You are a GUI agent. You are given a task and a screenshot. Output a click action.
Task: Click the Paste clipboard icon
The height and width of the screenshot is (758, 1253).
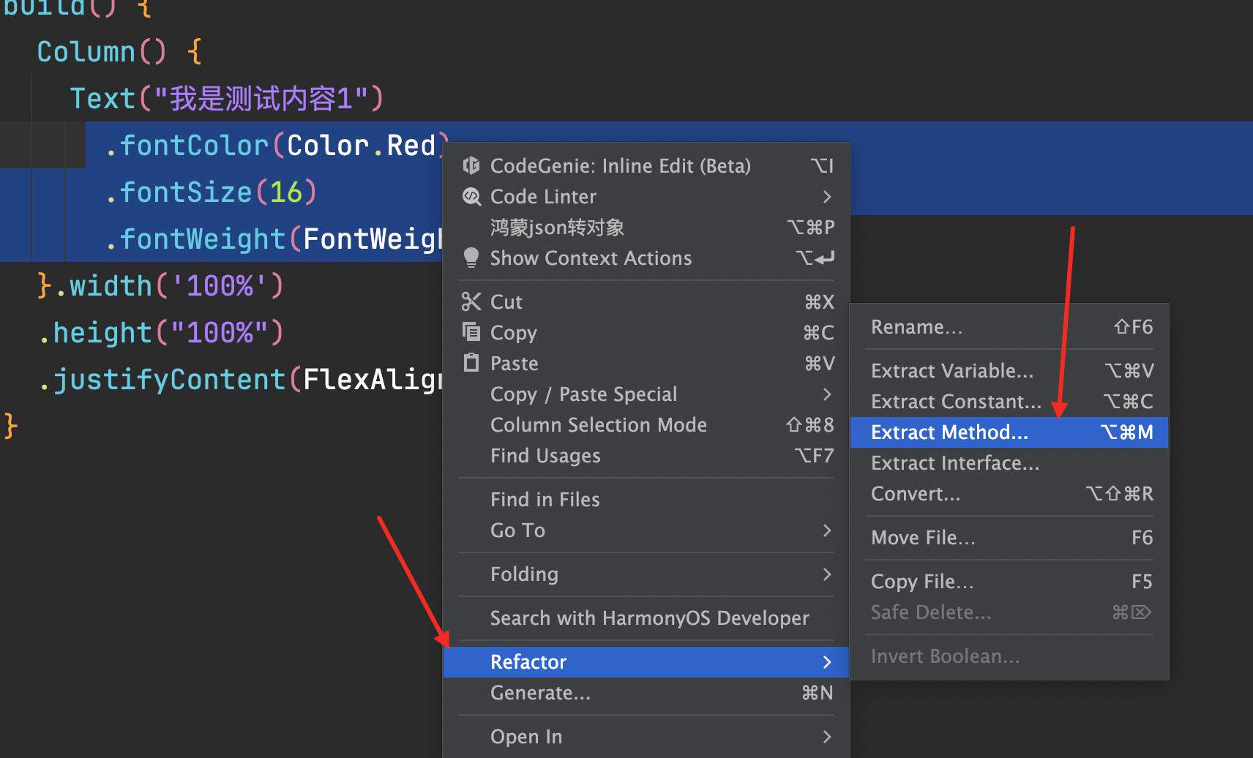tap(471, 362)
